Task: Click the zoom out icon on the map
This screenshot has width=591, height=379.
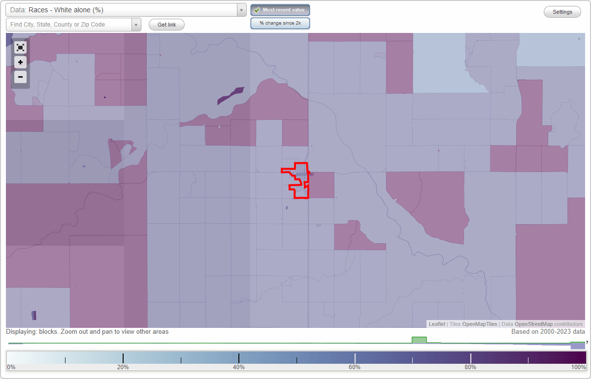Action: (x=20, y=77)
